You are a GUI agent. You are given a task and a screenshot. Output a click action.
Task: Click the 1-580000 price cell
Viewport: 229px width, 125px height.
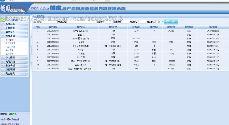tap(171, 65)
